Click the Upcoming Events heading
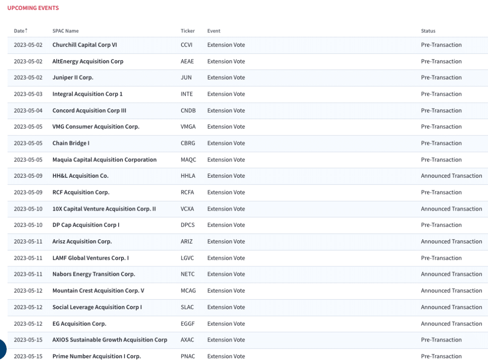 click(33, 8)
